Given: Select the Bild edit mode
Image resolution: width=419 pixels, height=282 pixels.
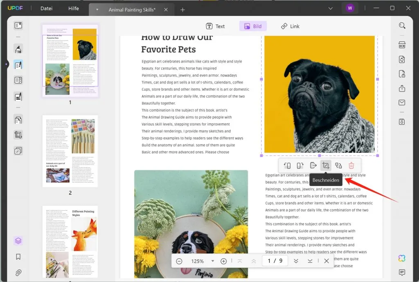Looking at the screenshot, I should tap(253, 26).
